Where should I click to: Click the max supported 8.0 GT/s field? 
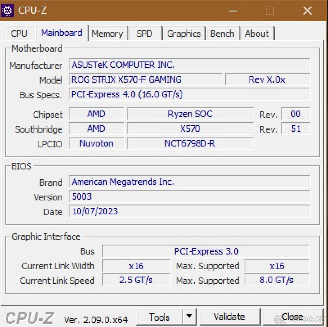277,280
